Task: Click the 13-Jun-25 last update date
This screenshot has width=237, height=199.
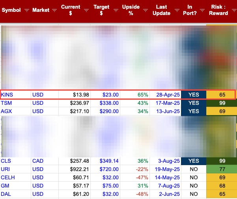Action: (166, 111)
